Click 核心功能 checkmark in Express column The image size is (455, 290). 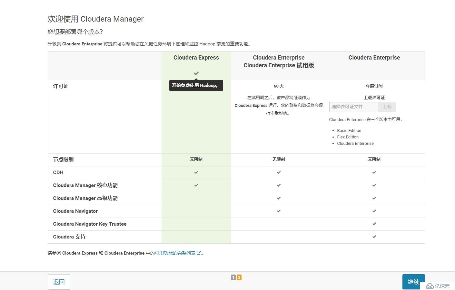(x=196, y=185)
